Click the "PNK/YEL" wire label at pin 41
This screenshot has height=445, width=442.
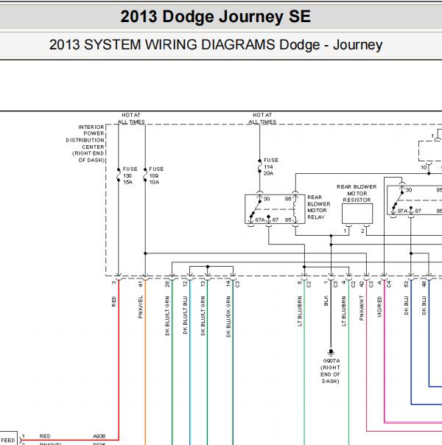pyautogui.click(x=140, y=306)
